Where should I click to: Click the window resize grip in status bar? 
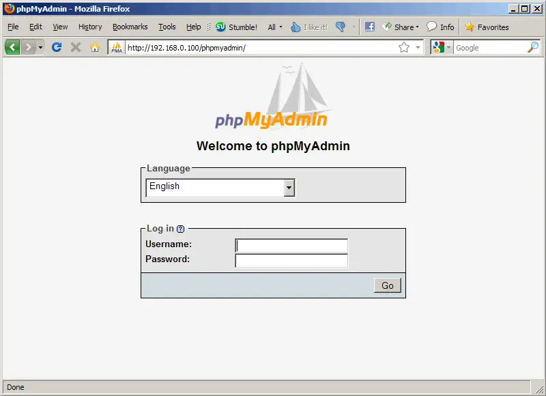(x=539, y=388)
